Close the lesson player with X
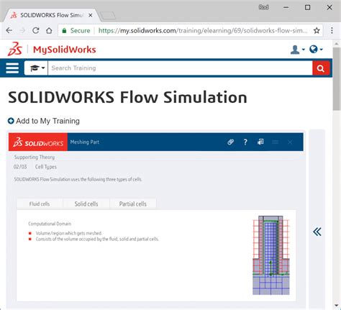 pos(290,142)
